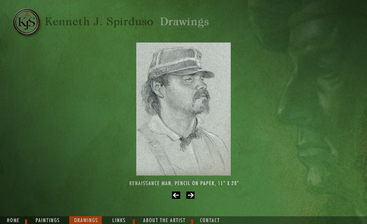Click the orange divider after Home
Viewport: 367px width, 224px height.
pos(26,221)
